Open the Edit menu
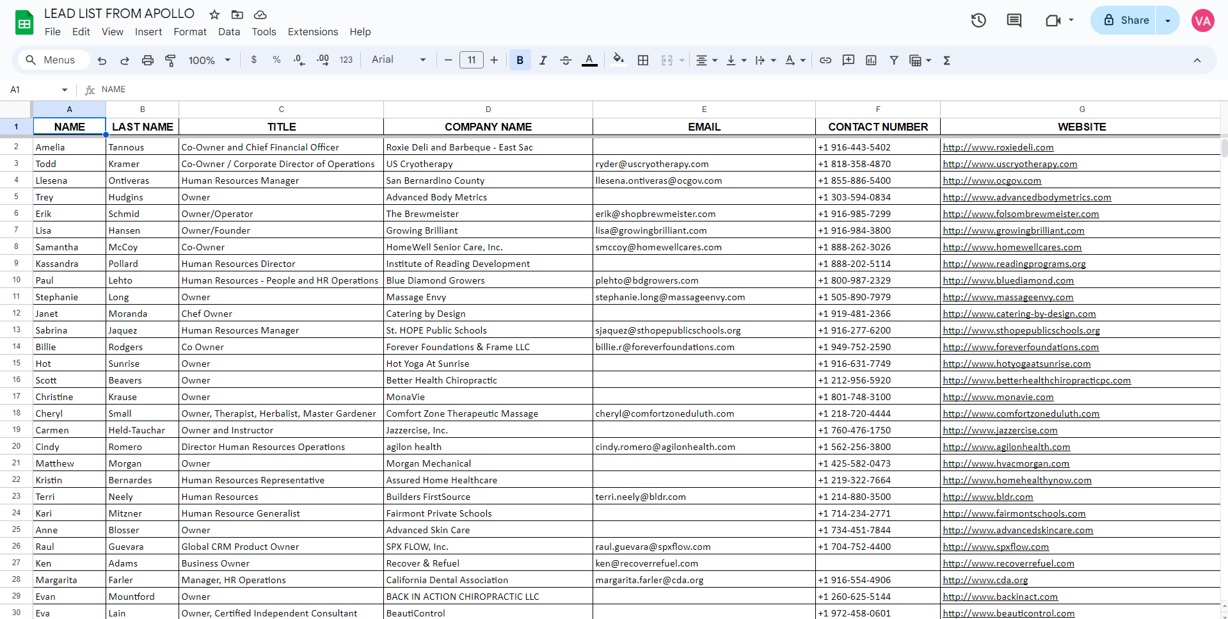1228x619 pixels. (81, 31)
